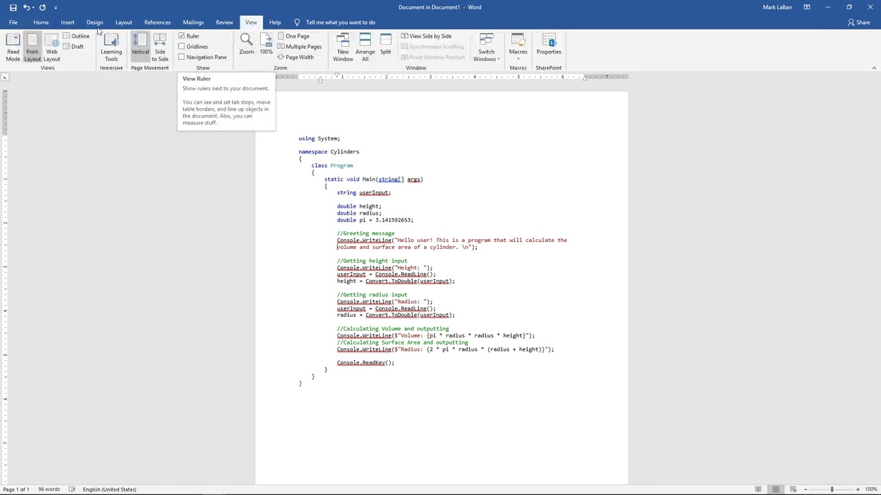Click the "double pi = 3.141592653;" line
Screen dimensions: 881x495
(375, 220)
